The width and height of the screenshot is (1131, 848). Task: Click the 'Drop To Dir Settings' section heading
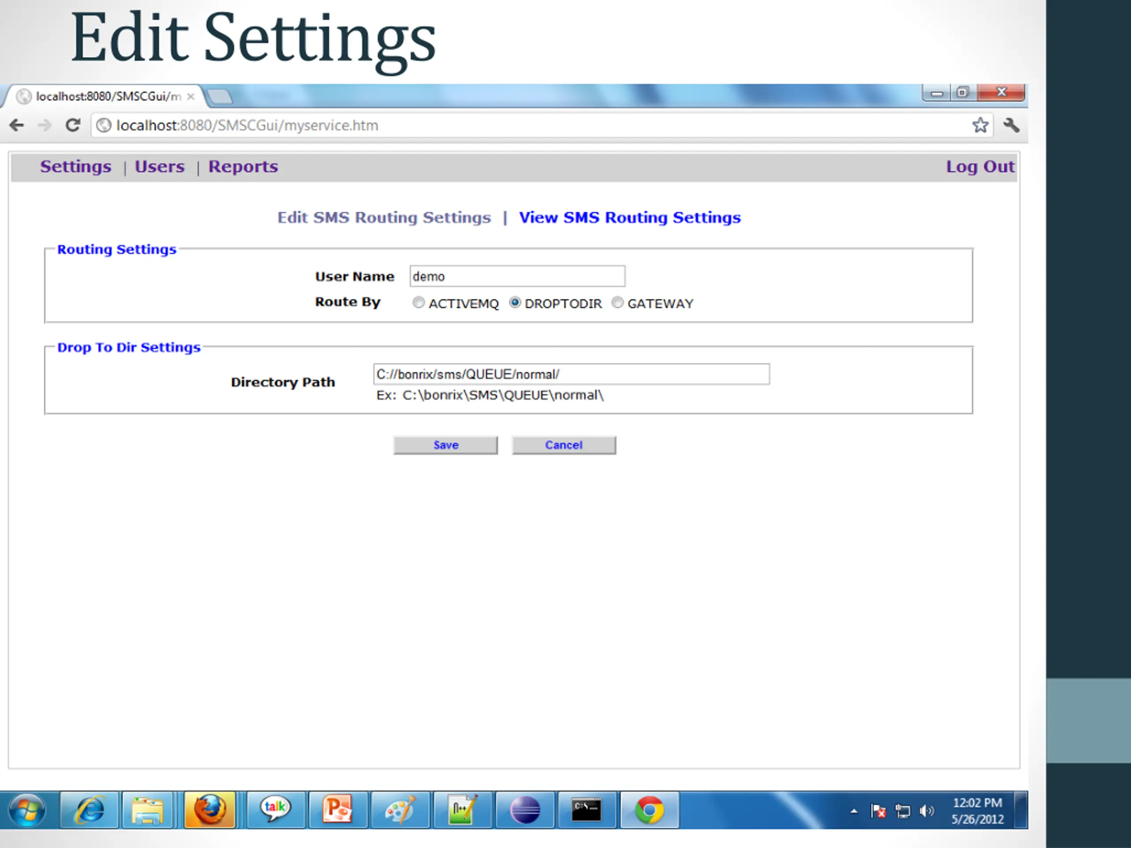point(129,348)
